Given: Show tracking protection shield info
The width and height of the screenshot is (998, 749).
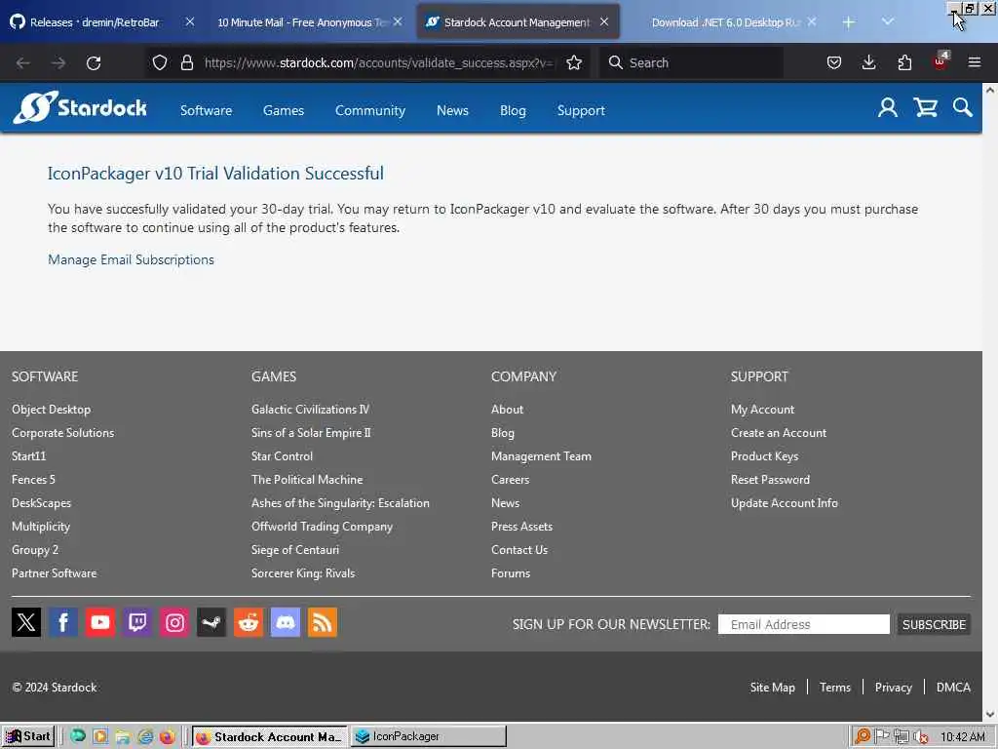Looking at the screenshot, I should tap(160, 62).
